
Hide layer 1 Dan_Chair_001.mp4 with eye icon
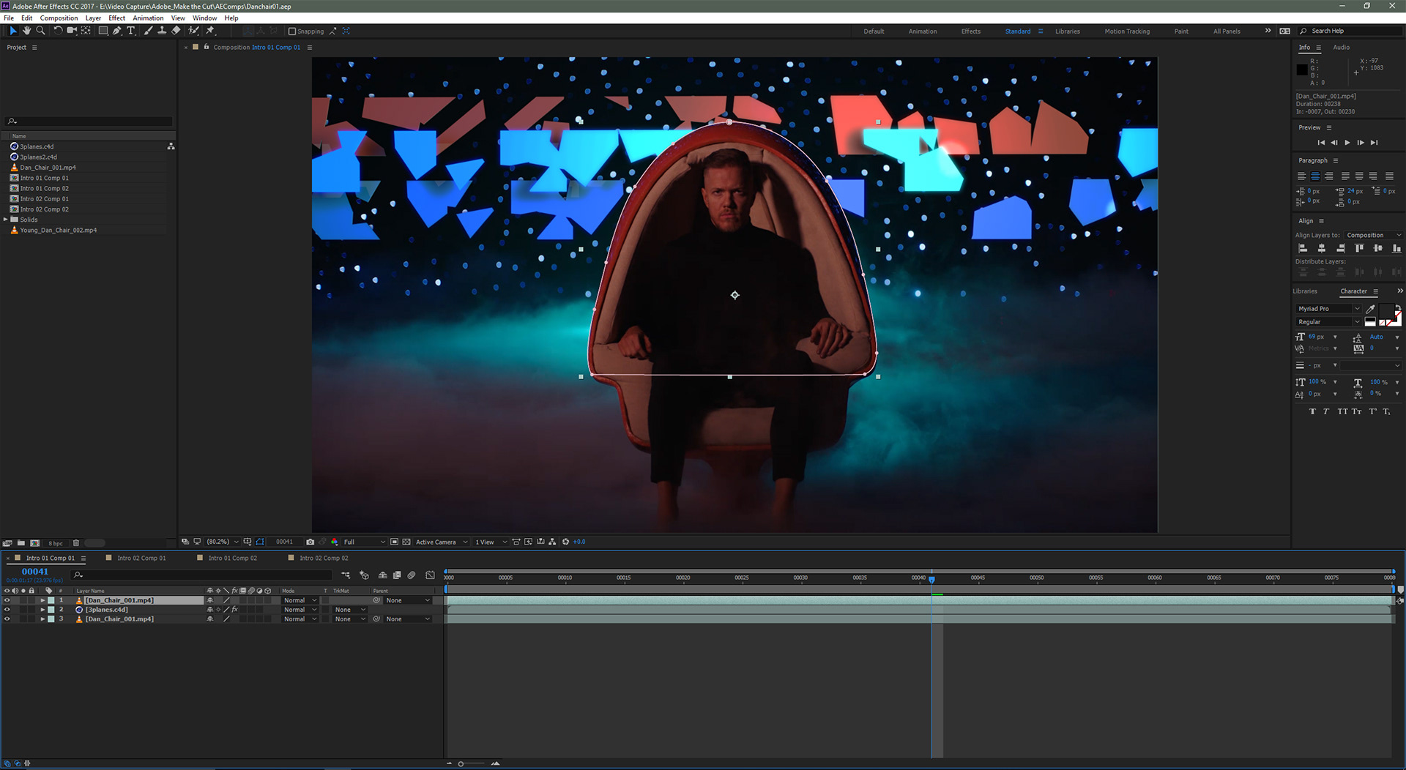coord(7,600)
